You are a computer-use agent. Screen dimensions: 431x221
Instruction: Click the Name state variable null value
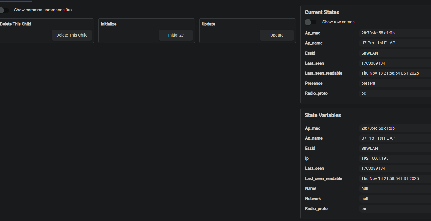365,188
